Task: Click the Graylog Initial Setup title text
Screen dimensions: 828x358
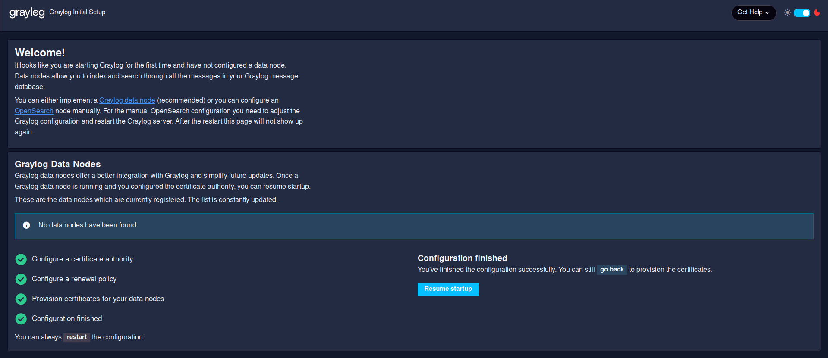Action: 77,12
